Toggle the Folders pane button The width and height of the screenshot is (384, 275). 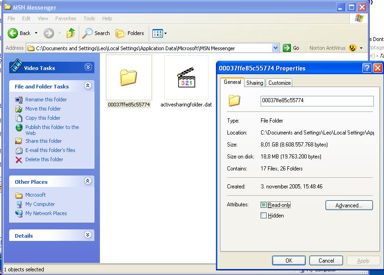[130, 33]
